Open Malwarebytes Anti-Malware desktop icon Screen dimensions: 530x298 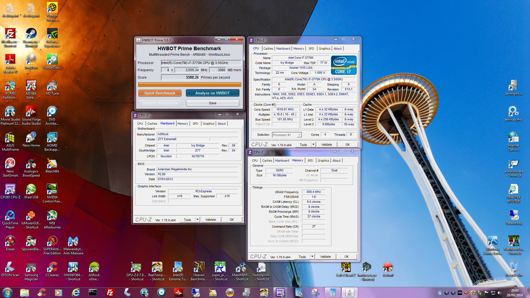(73, 245)
